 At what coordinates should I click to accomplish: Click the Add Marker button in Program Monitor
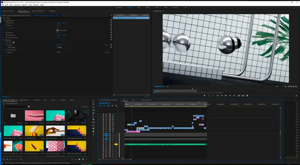click(204, 96)
